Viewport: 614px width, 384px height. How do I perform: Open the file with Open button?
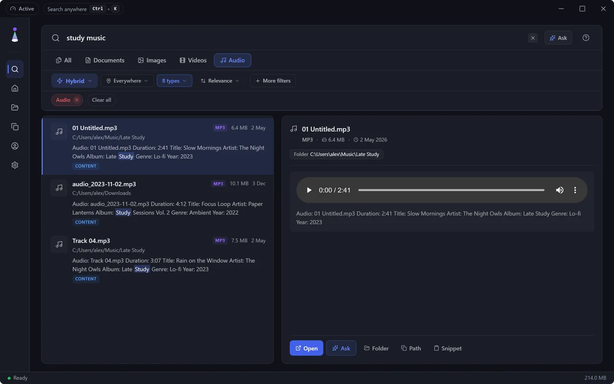(307, 348)
